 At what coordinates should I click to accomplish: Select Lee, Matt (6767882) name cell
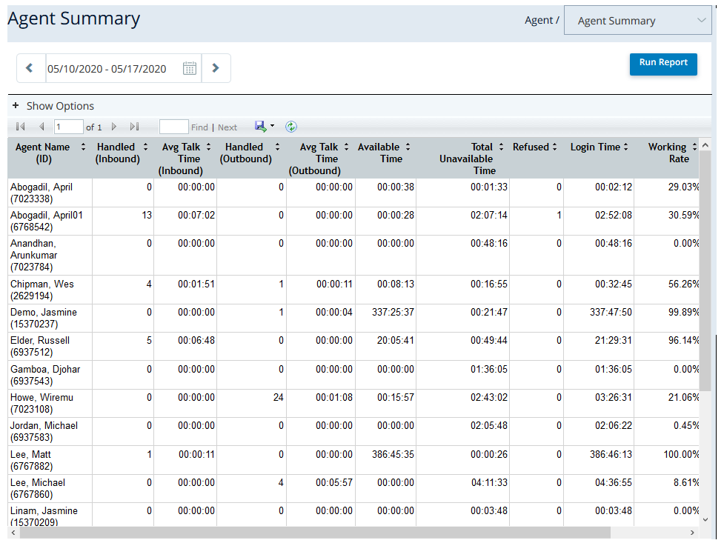click(x=50, y=460)
